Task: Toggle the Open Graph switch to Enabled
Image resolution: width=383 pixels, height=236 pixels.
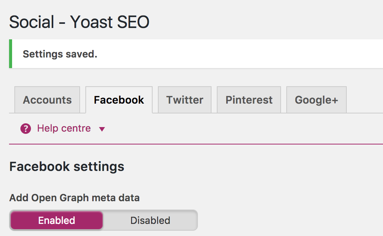Action: [x=57, y=220]
